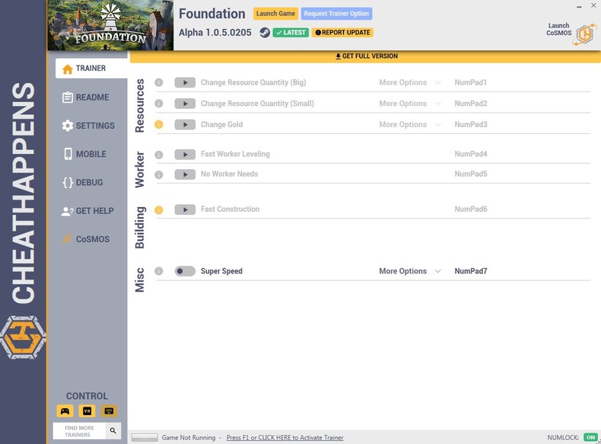
Task: Activate Change Resource Quantity (Big) play button
Action: tap(185, 82)
